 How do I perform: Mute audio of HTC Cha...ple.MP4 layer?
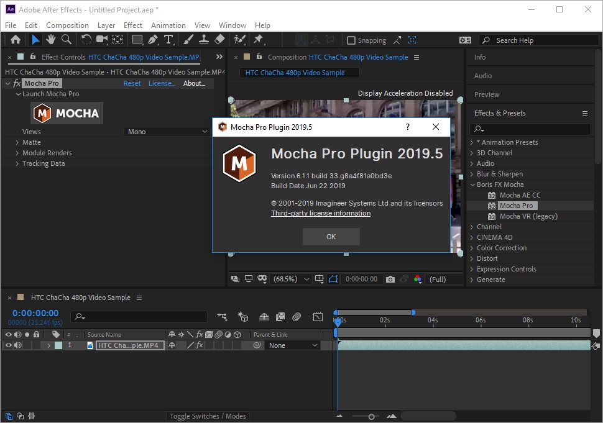(17, 345)
